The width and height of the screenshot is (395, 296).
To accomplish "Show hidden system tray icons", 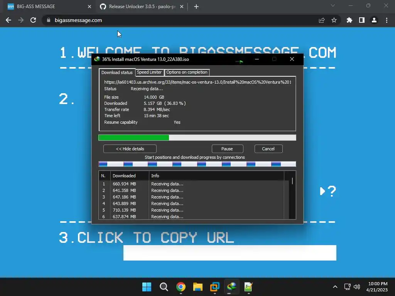I will point(335,287).
